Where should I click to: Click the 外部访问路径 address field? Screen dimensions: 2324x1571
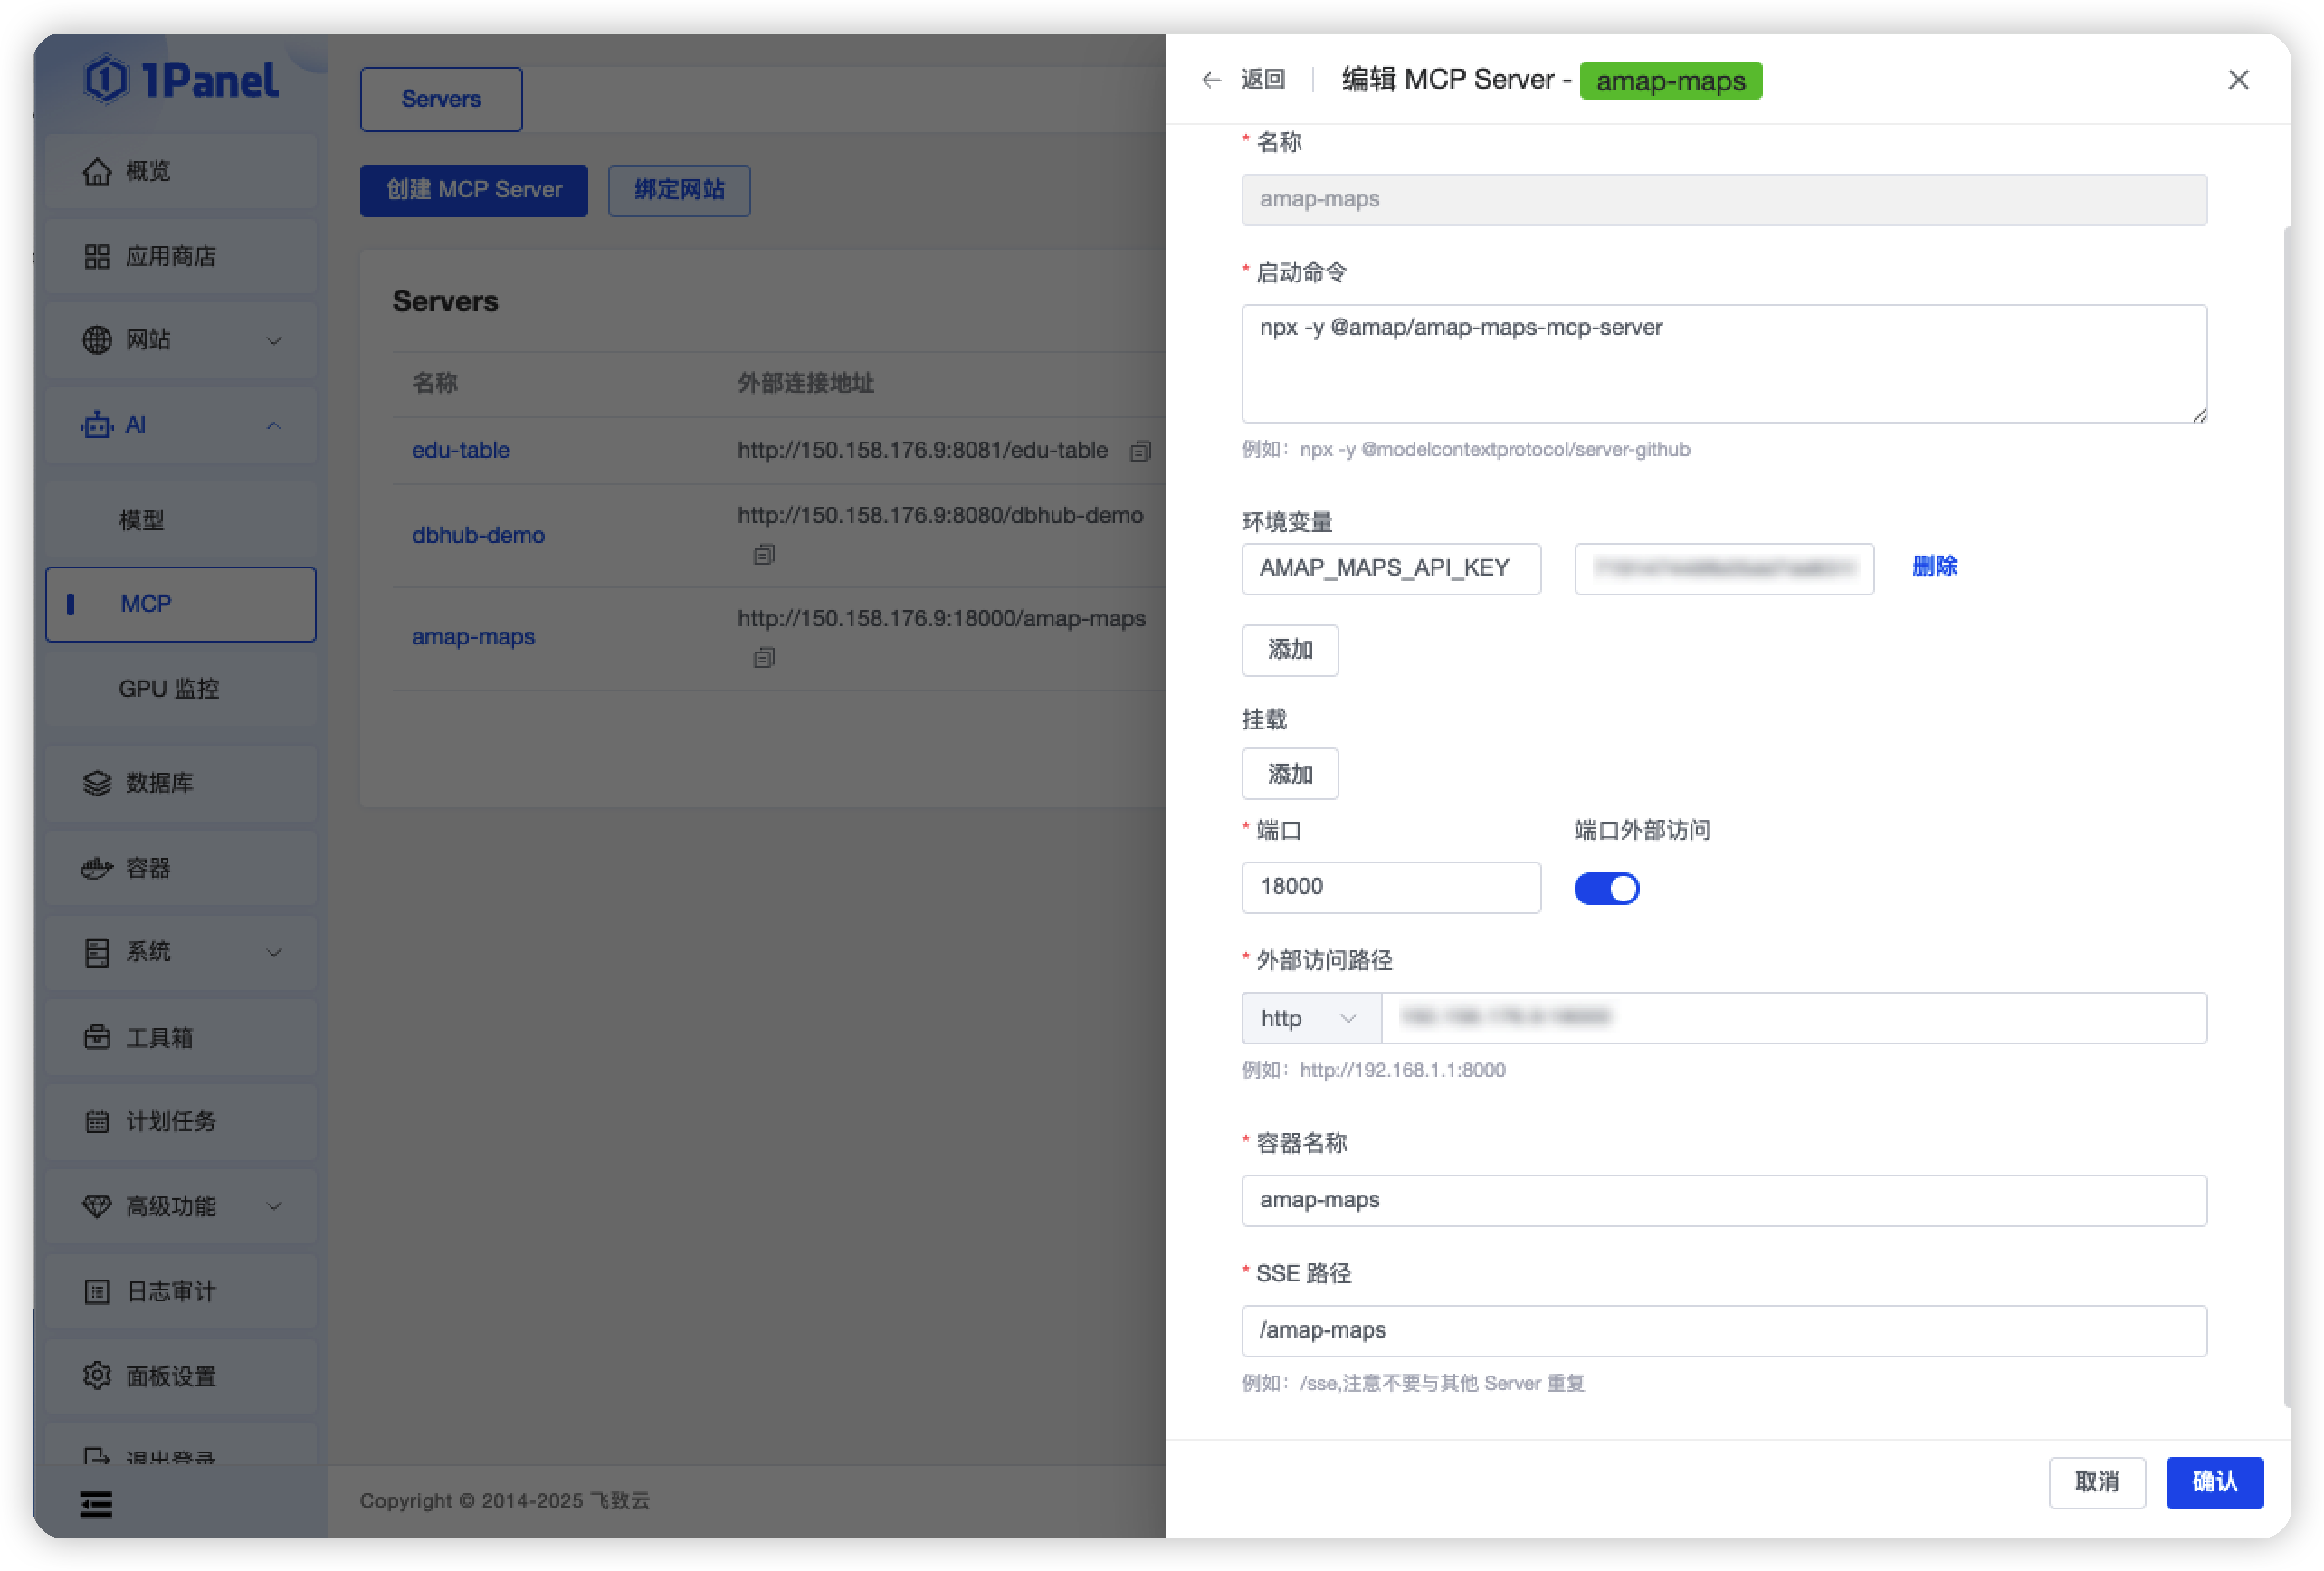[x=1794, y=1019]
